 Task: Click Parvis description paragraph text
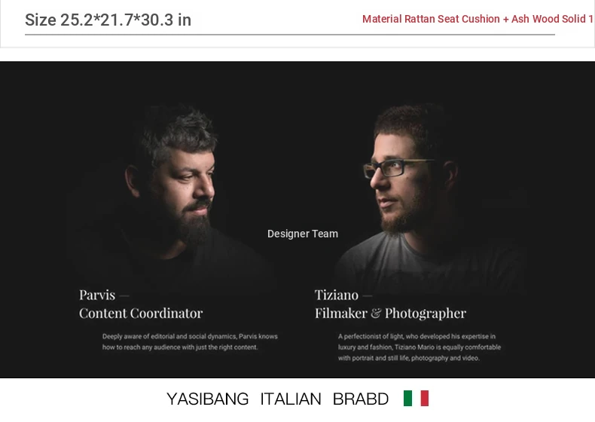click(190, 341)
